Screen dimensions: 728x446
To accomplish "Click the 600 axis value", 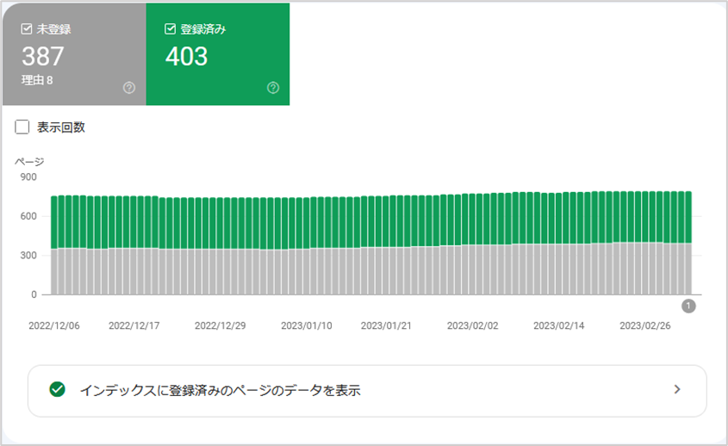I will 28,216.
